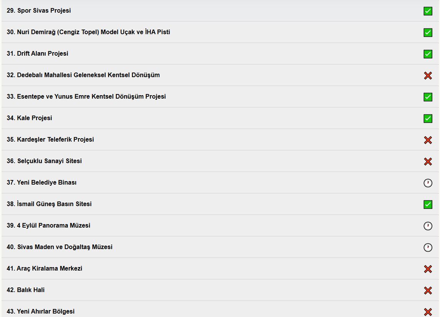440x317 pixels.
Task: Click the green checkbox for Kale Projesi
Action: pyautogui.click(x=428, y=119)
